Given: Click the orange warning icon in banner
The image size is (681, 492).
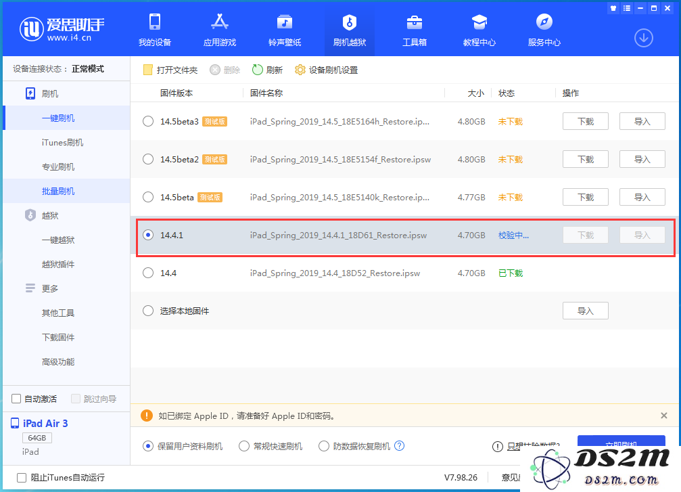Looking at the screenshot, I should tap(147, 416).
